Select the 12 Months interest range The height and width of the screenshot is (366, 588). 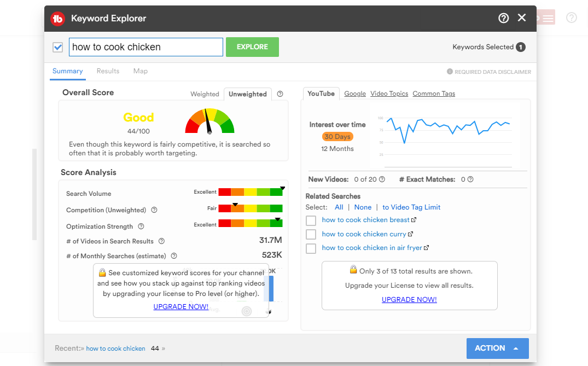point(337,149)
